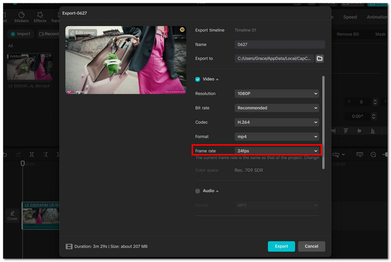Click Record button in media panel

pos(48,34)
